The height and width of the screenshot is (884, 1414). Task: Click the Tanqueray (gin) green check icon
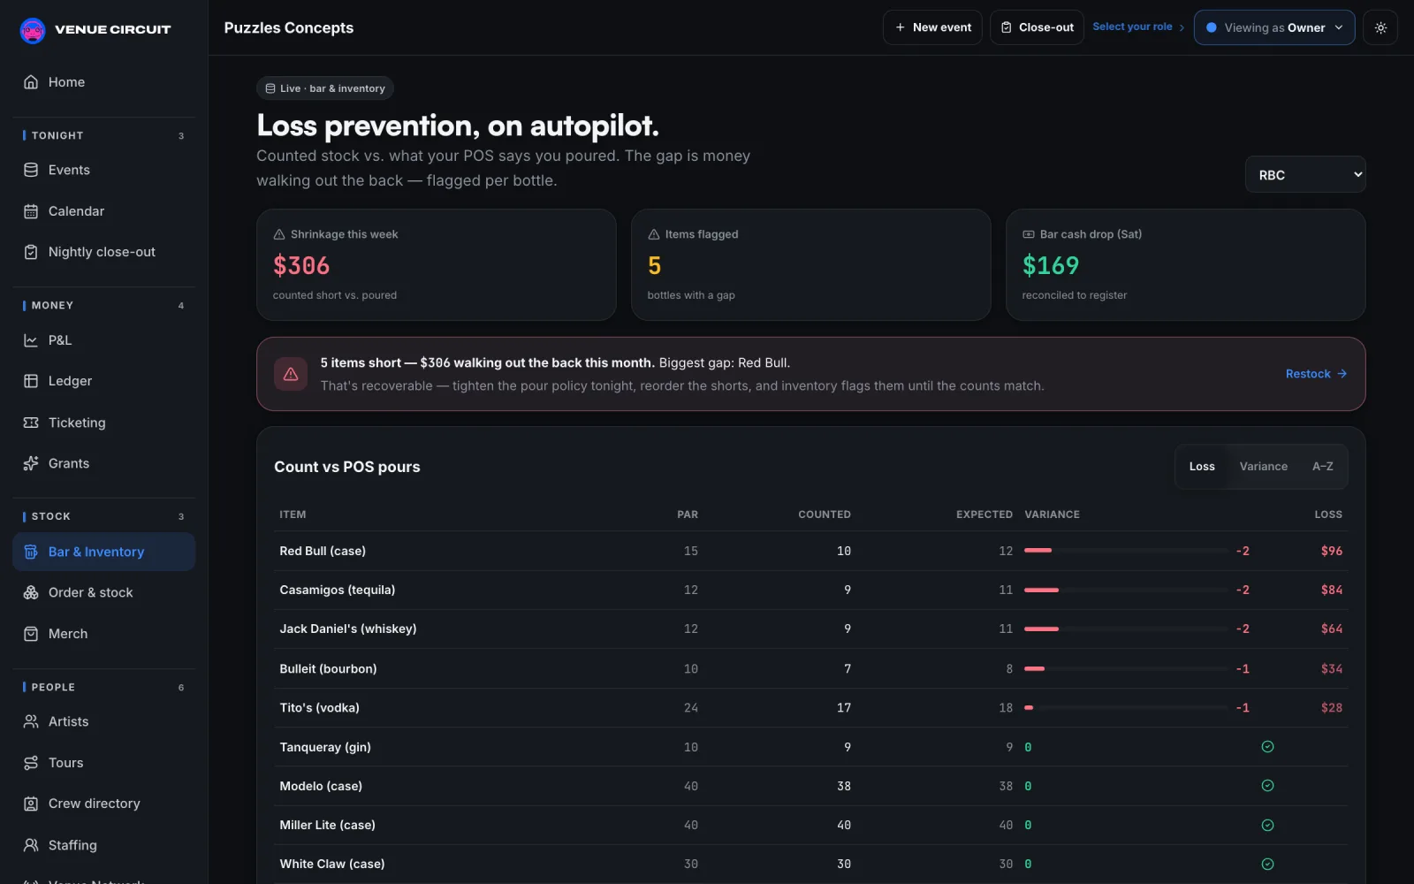(x=1267, y=747)
